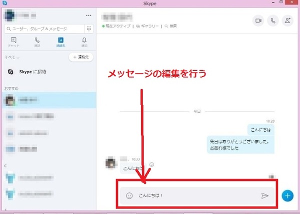Image resolution: width=300 pixels, height=214 pixels.
Task: Click the reaction smiley beside received message
Action: (x=152, y=164)
